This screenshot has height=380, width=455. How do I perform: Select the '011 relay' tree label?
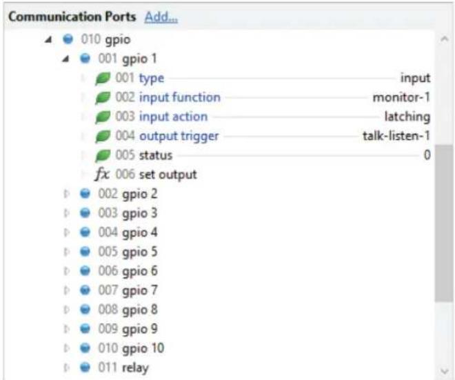[x=123, y=368]
